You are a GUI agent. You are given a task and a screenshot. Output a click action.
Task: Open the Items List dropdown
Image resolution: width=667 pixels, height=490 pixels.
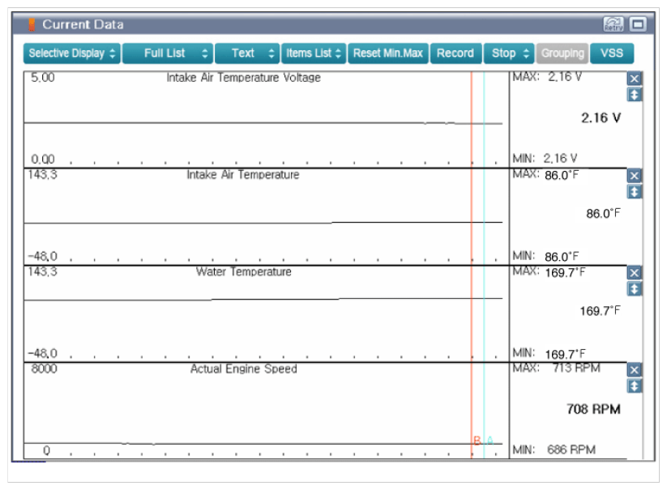[x=314, y=53]
